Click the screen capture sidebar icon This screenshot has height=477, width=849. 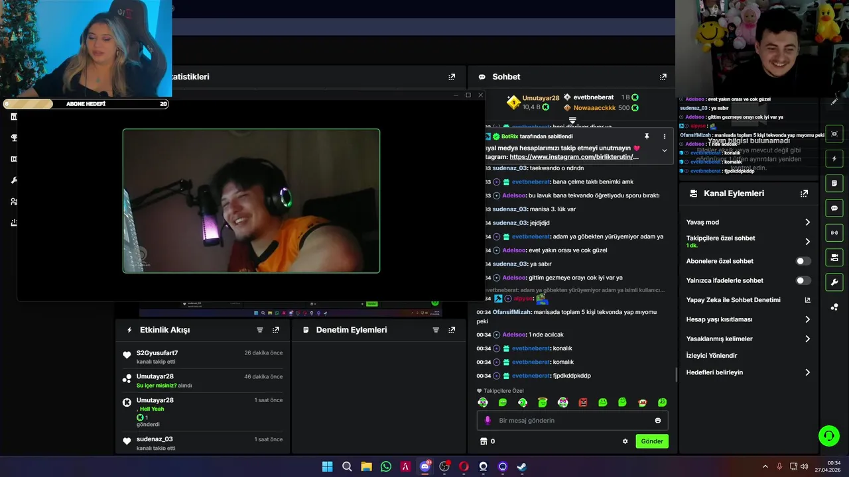click(x=834, y=134)
